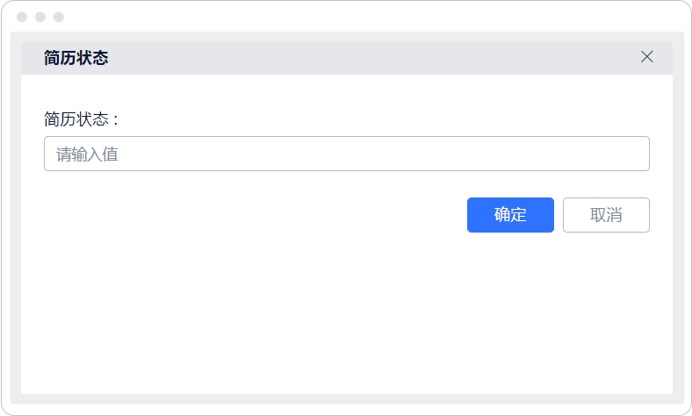Tap the X icon beside the title bar
This screenshot has height=416, width=692.
click(x=647, y=57)
